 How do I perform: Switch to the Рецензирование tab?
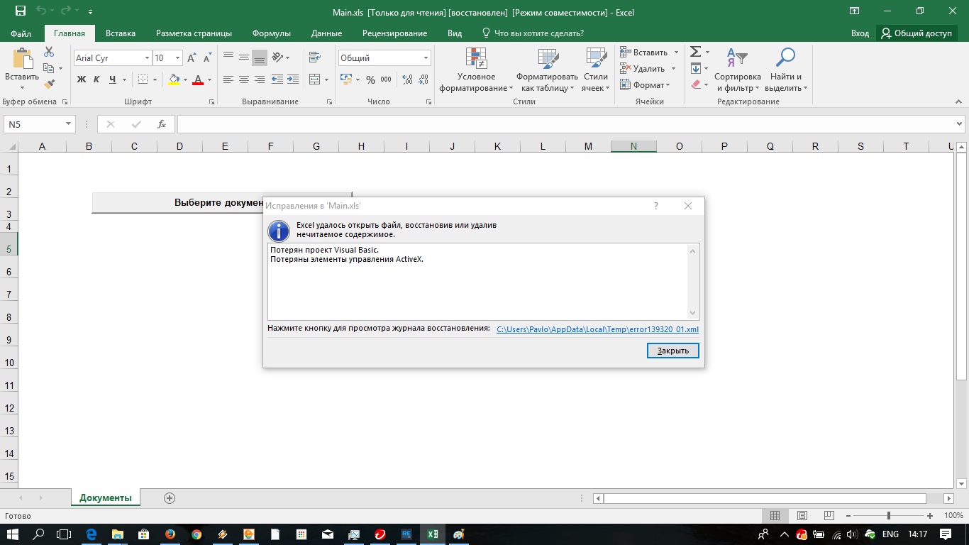tap(394, 33)
